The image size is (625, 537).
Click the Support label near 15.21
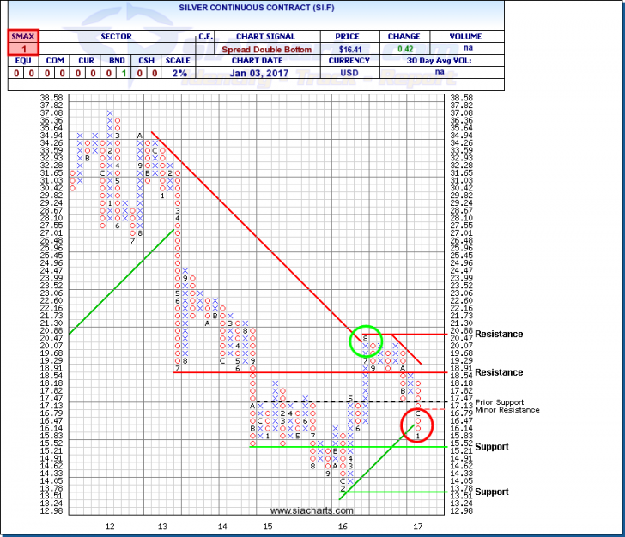(493, 447)
